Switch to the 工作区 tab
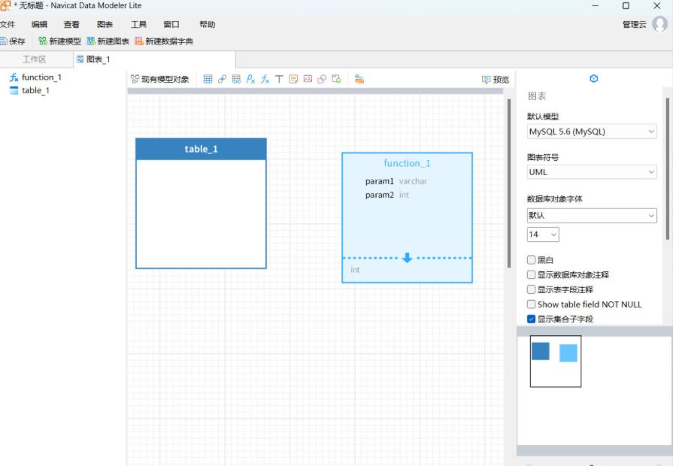Image resolution: width=673 pixels, height=466 pixels. click(34, 59)
